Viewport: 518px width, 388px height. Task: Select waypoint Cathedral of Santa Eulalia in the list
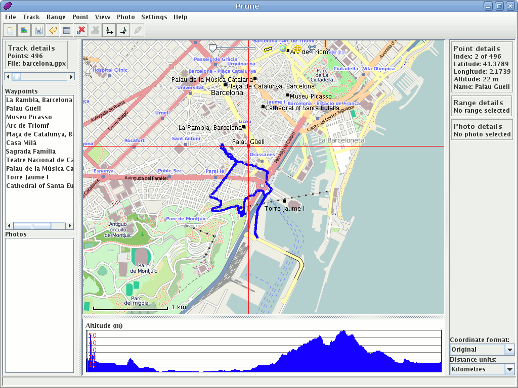pos(39,186)
